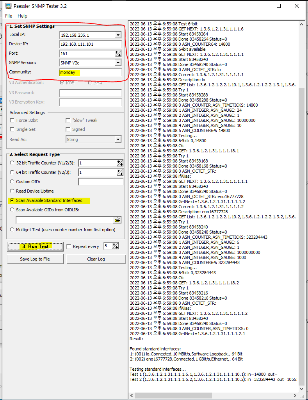Click the Custom OID text field
Image resolution: width=308 pixels, height=400 pixels.
pos(101,182)
